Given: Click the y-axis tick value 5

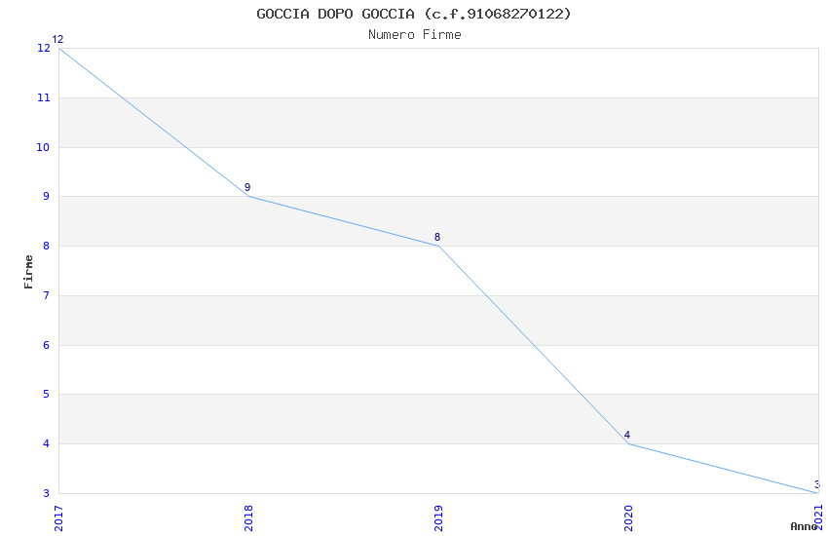Looking at the screenshot, I should click(47, 394).
